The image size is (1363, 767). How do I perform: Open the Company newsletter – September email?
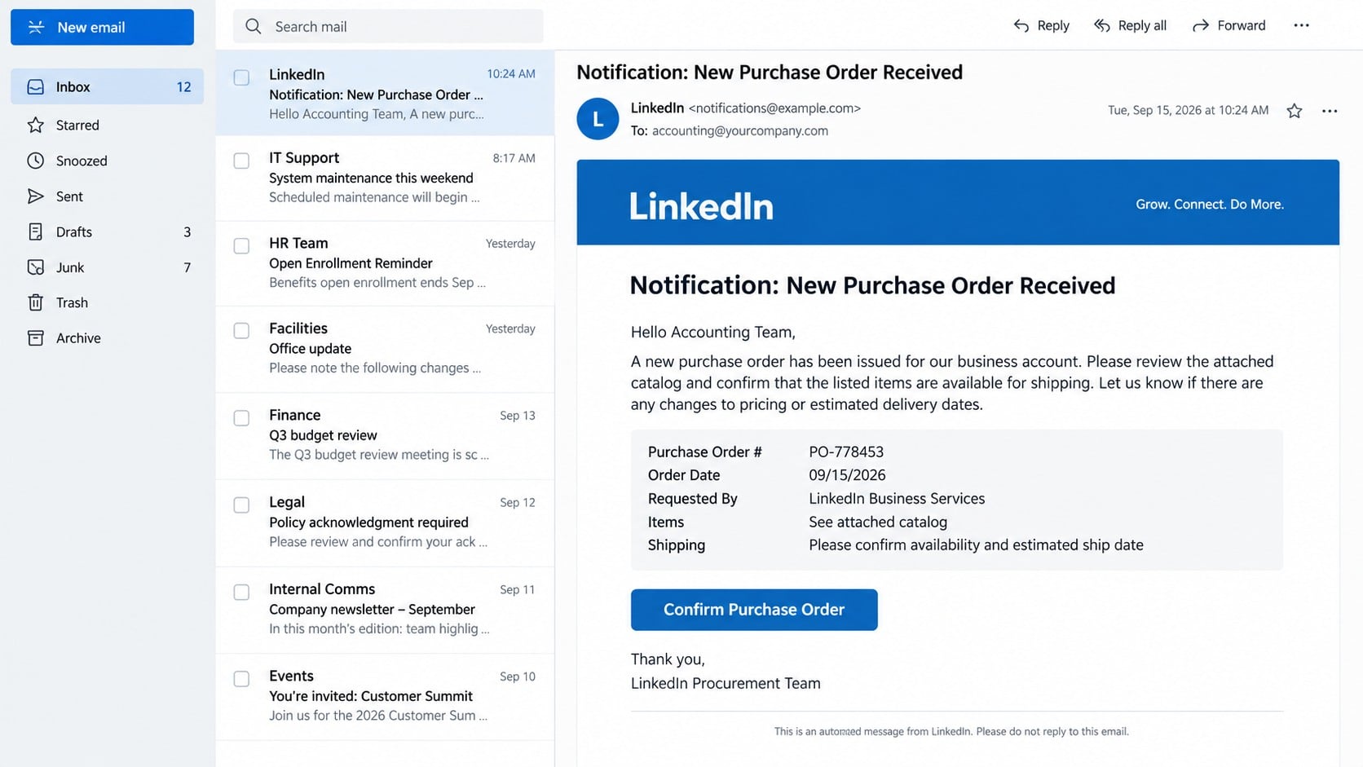coord(385,610)
